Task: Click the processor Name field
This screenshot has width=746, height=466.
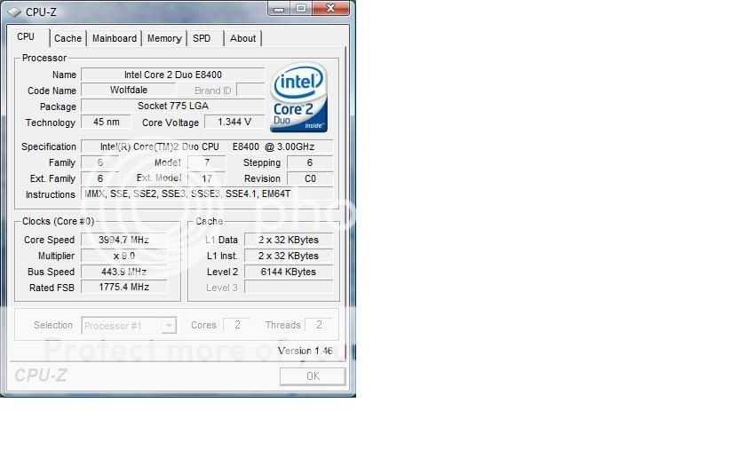Action: 172,75
